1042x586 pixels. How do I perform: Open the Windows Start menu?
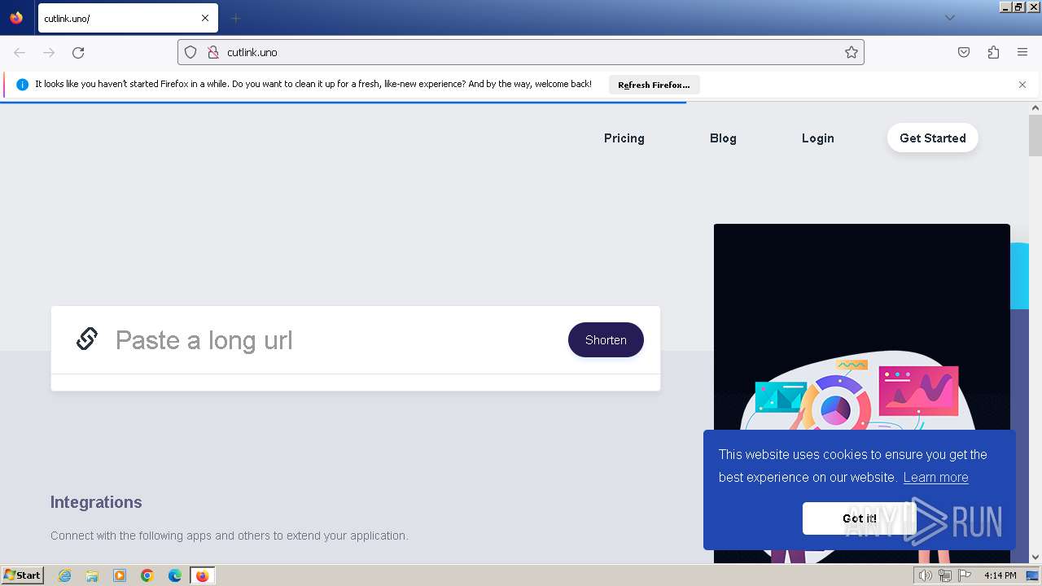[x=22, y=575]
